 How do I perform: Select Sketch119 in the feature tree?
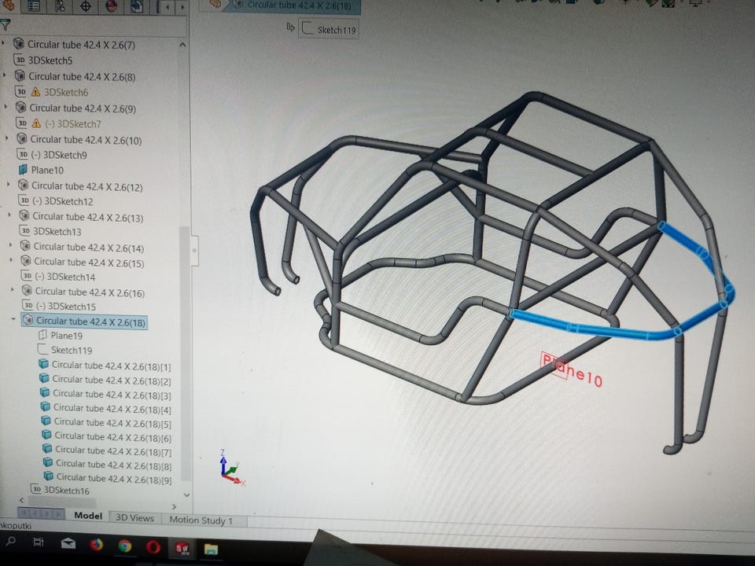(72, 350)
